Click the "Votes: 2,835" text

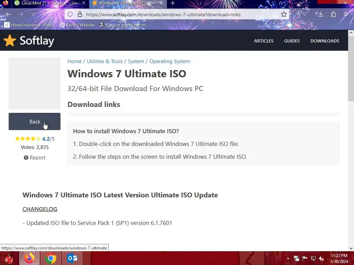[x=35, y=147]
